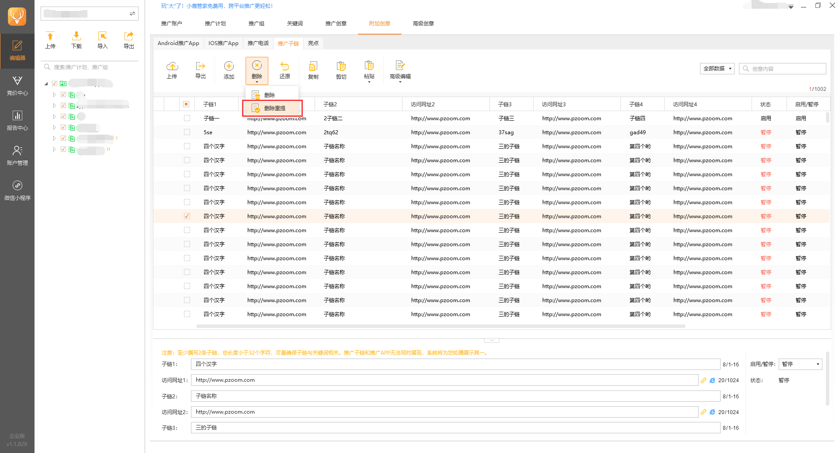
Task: Uncheck the highlighted selected 四个汉字 row
Action: [187, 216]
